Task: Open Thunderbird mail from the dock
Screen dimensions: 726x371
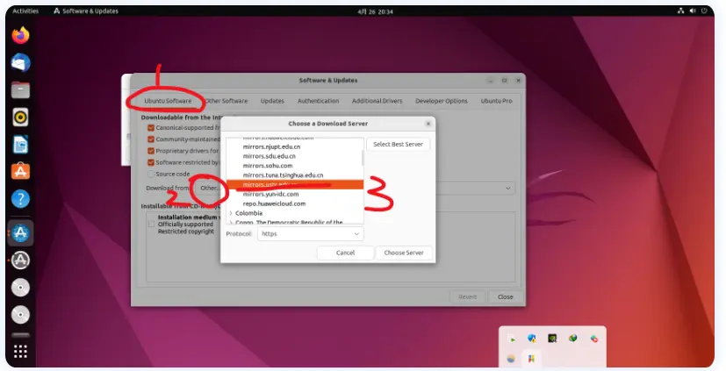Action: tap(20, 62)
